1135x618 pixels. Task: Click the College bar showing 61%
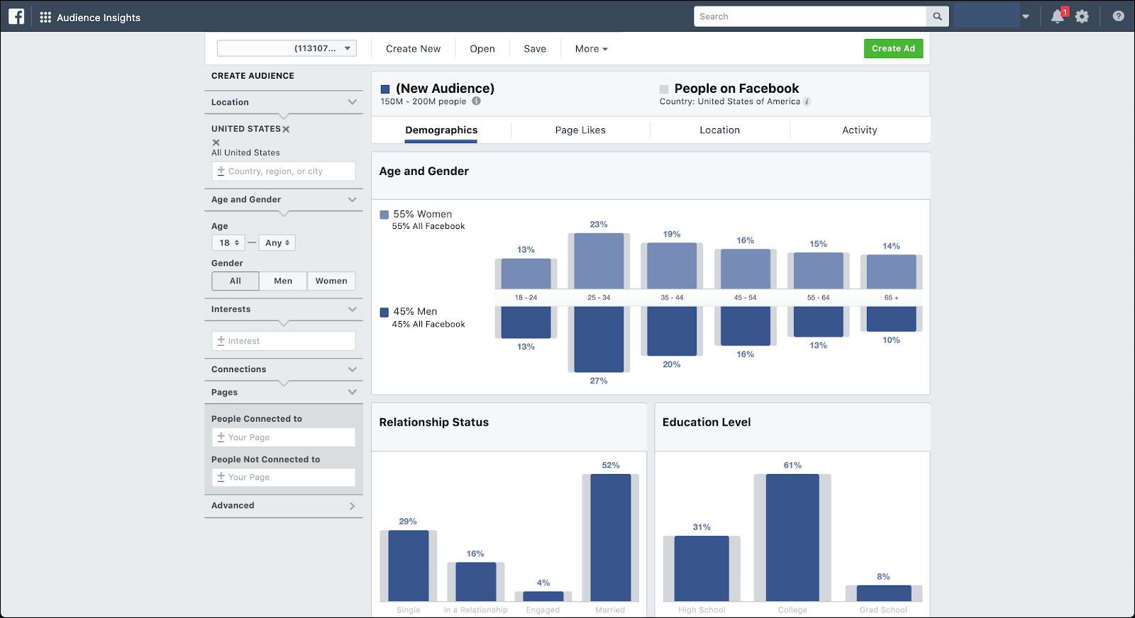coord(792,538)
